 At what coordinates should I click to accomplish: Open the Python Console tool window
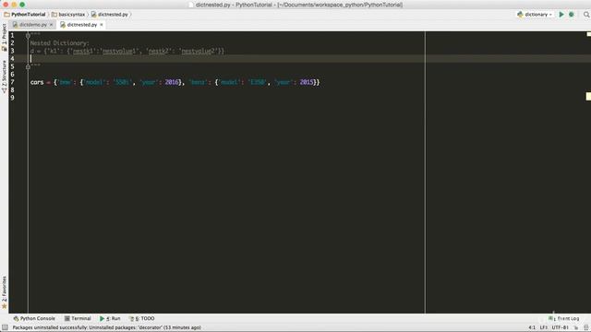click(x=34, y=318)
